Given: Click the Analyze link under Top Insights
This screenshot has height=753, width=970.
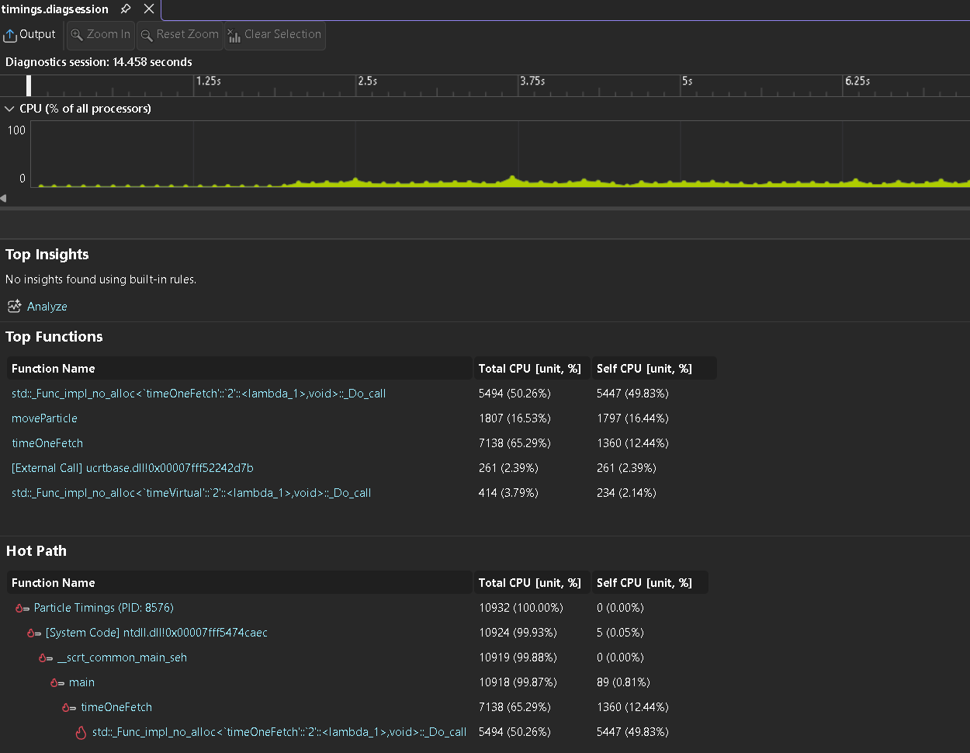Looking at the screenshot, I should pyautogui.click(x=47, y=307).
